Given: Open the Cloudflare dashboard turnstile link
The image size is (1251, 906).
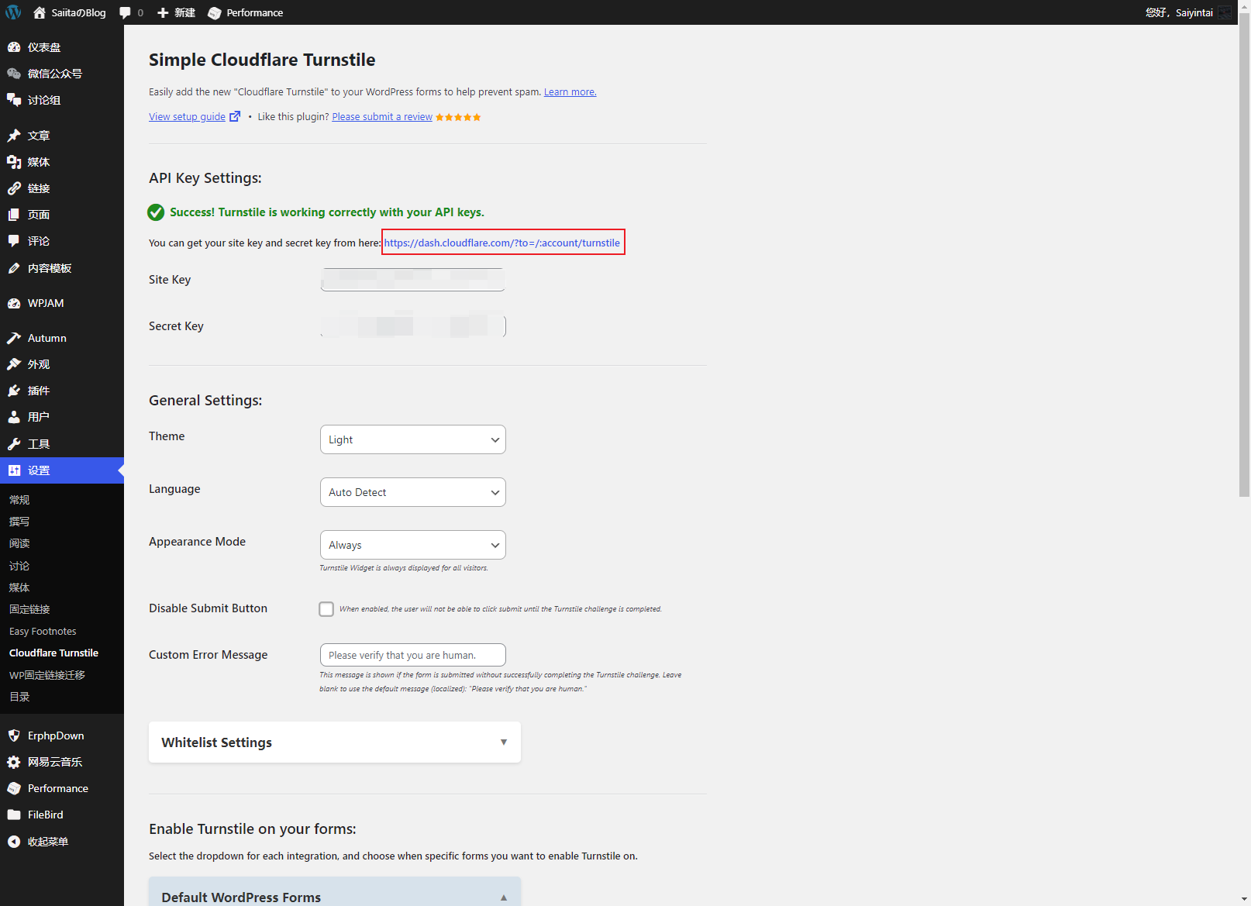Looking at the screenshot, I should pyautogui.click(x=501, y=243).
